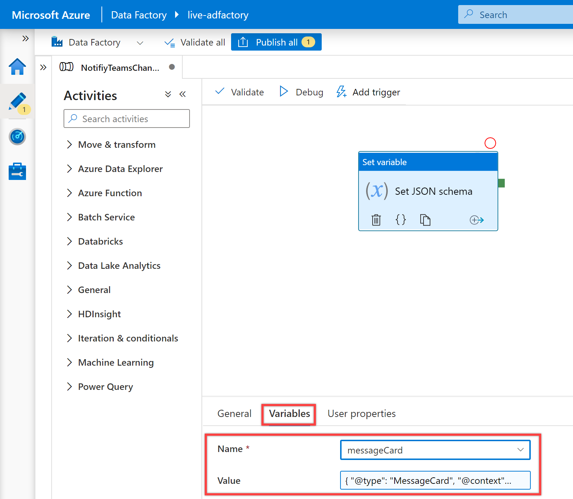Image resolution: width=573 pixels, height=499 pixels.
Task: Click the Value expression field
Action: click(435, 480)
